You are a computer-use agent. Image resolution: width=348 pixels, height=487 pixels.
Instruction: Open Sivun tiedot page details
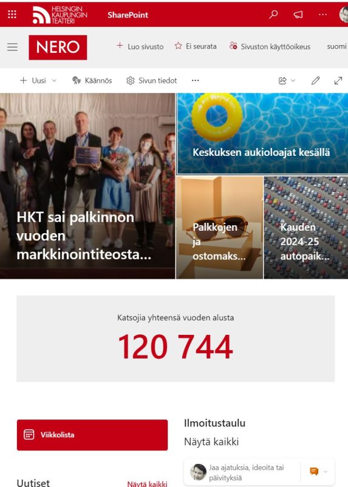coord(152,80)
